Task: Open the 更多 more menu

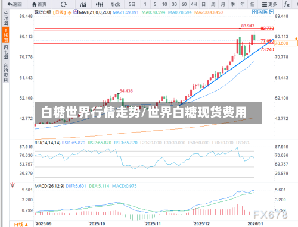Action: (269, 4)
